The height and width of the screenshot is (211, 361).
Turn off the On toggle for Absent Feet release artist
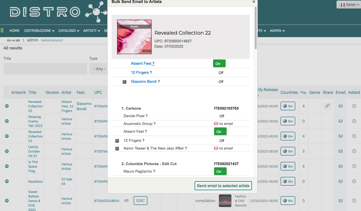[x=219, y=63]
